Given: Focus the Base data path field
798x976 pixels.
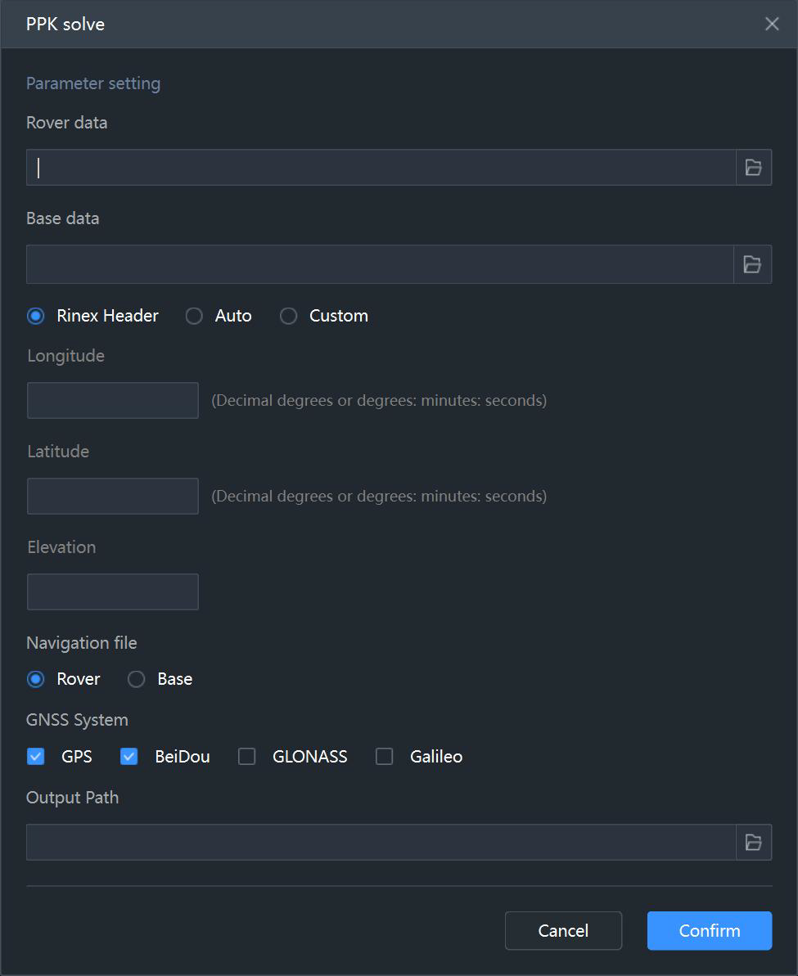Looking at the screenshot, I should point(380,264).
